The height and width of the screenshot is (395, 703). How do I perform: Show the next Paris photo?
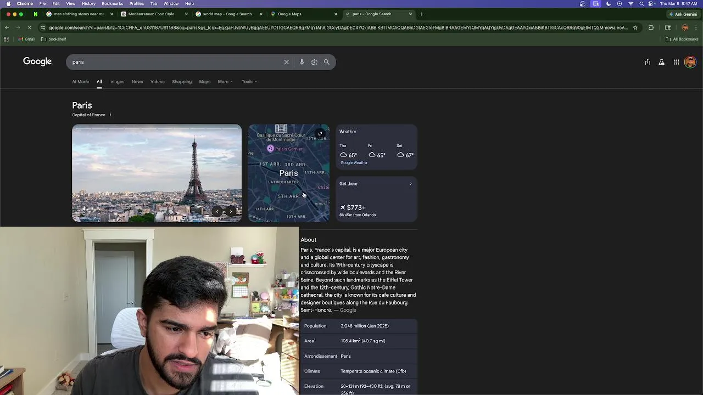(x=231, y=211)
